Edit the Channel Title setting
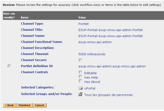The image size is (164, 111). [32, 30]
